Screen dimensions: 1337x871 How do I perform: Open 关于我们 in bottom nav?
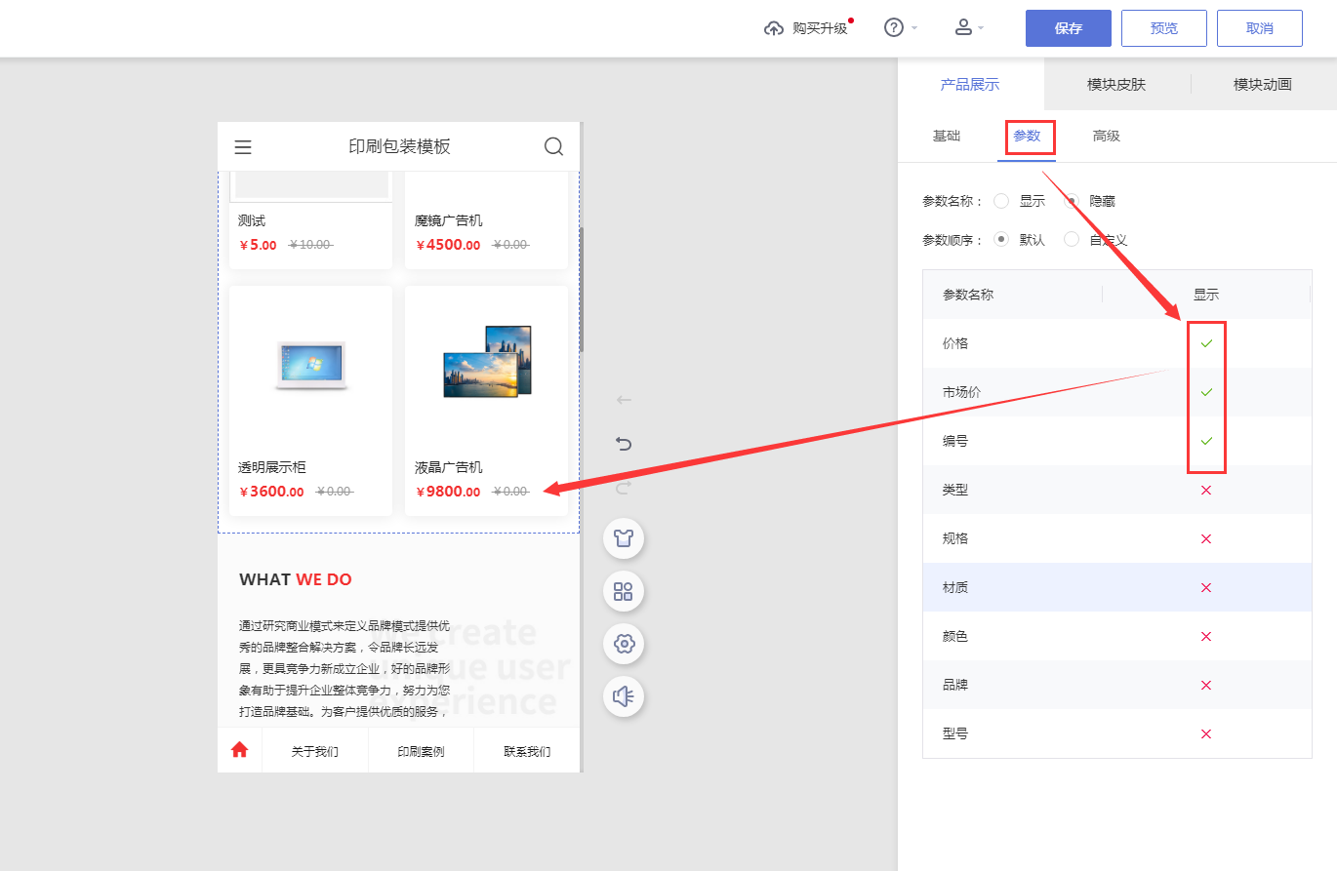[x=315, y=752]
